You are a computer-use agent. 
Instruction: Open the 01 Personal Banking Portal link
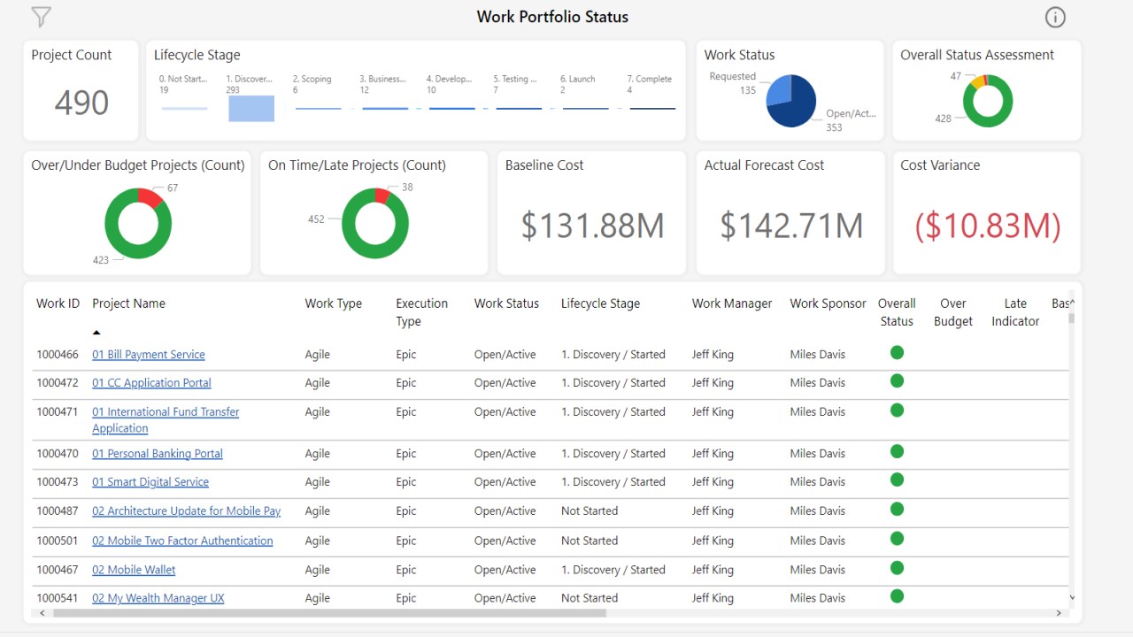point(157,453)
